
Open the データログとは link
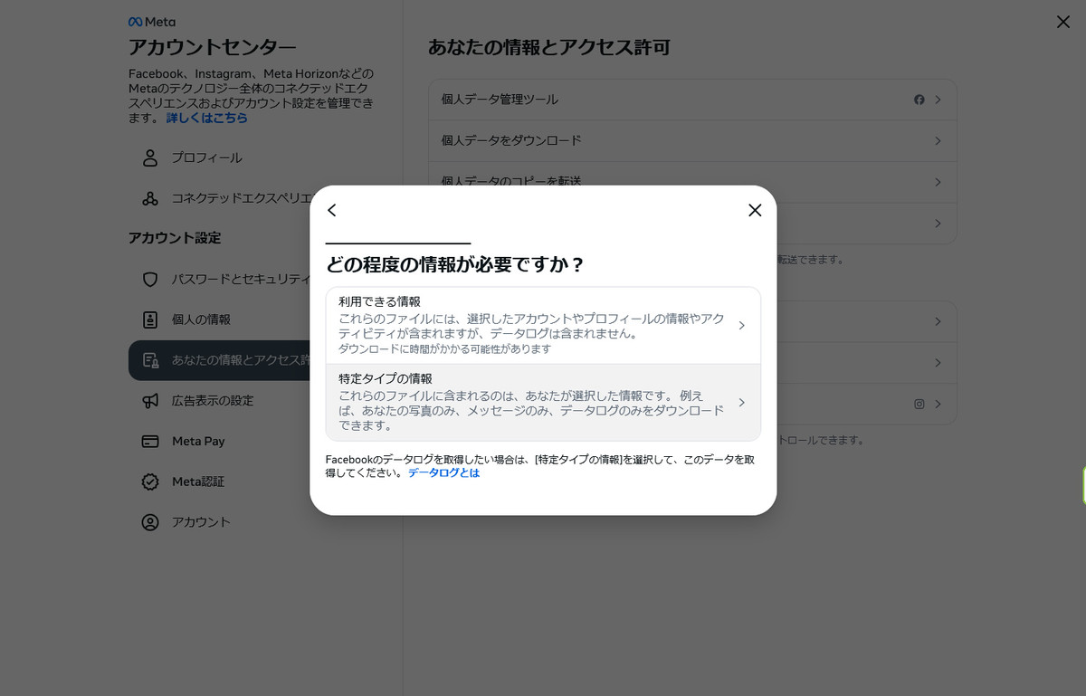(x=443, y=473)
